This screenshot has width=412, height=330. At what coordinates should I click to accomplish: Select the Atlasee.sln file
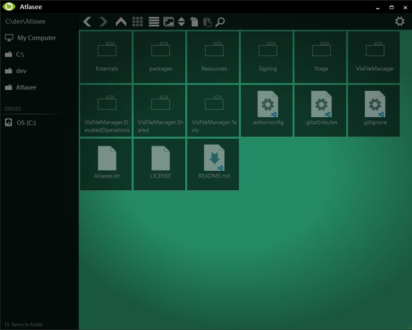coord(106,164)
